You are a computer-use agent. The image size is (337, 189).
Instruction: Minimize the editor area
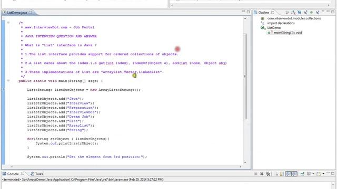(x=243, y=12)
